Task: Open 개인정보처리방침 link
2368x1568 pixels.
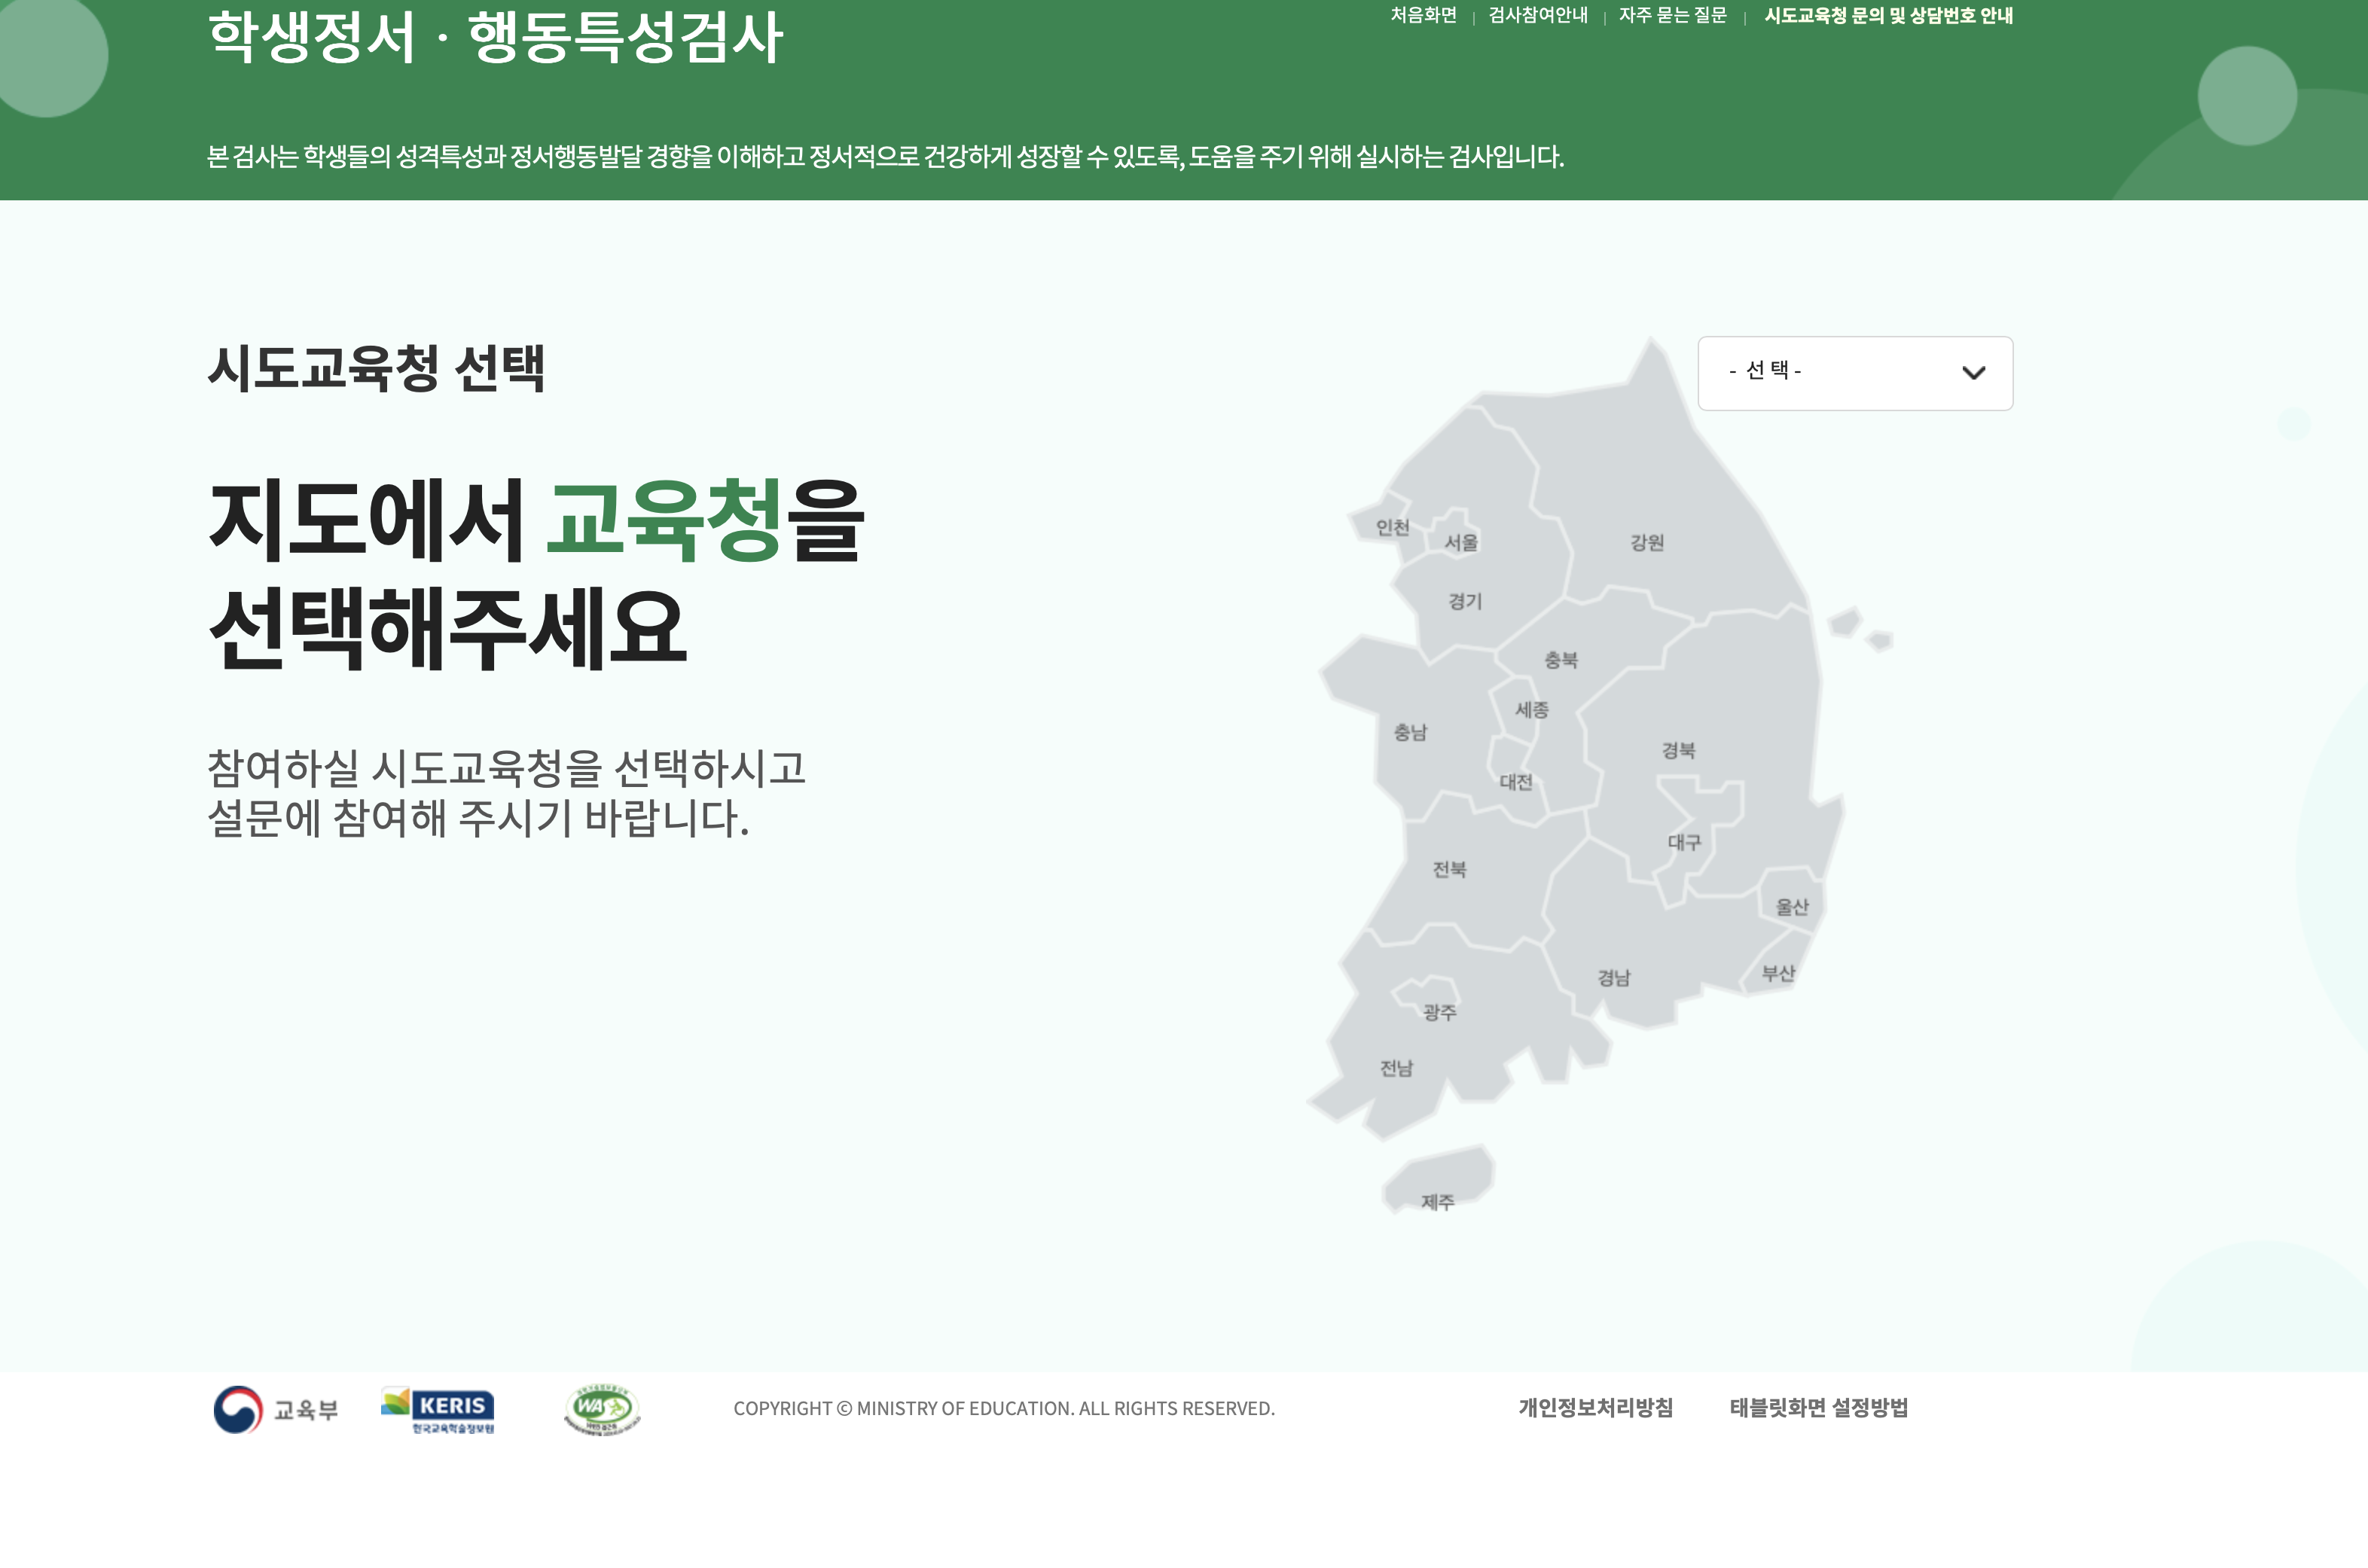Action: pyautogui.click(x=1595, y=1408)
